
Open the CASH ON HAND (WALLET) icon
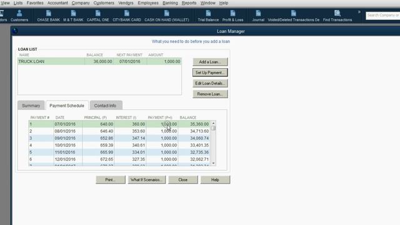point(167,16)
